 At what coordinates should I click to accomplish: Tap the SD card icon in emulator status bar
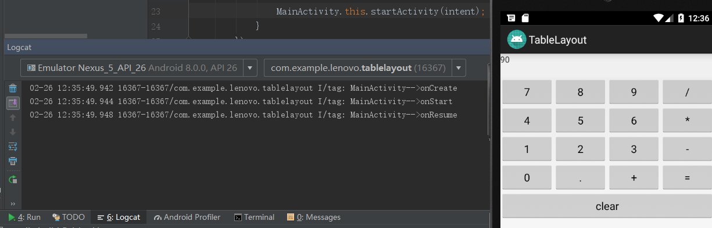click(525, 18)
